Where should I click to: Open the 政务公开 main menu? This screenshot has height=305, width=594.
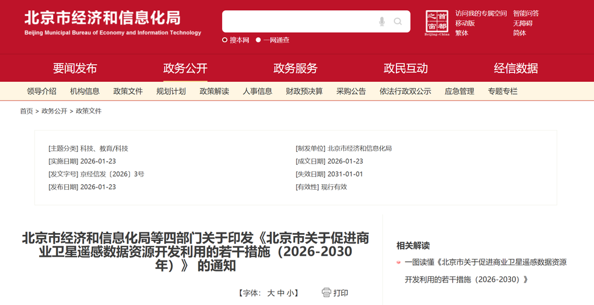pyautogui.click(x=185, y=68)
